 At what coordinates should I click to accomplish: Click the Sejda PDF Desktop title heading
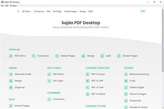coord(81,23)
